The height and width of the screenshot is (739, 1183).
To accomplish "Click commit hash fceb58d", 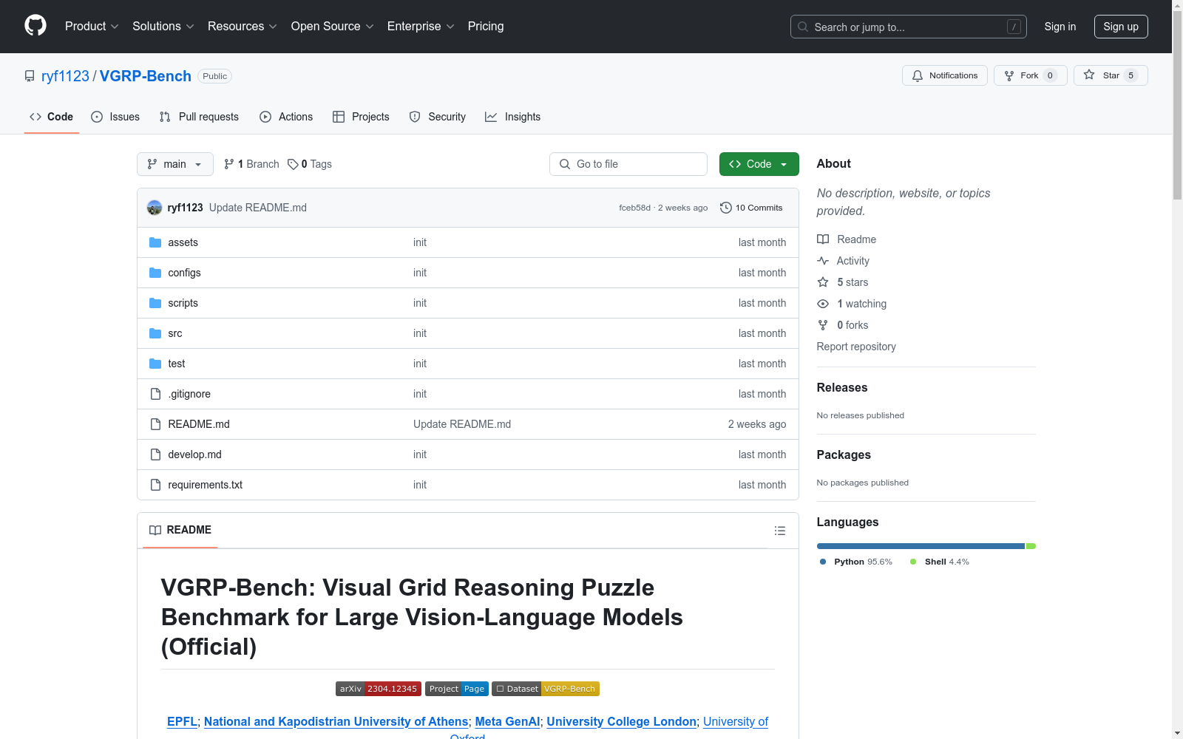I will (x=634, y=208).
